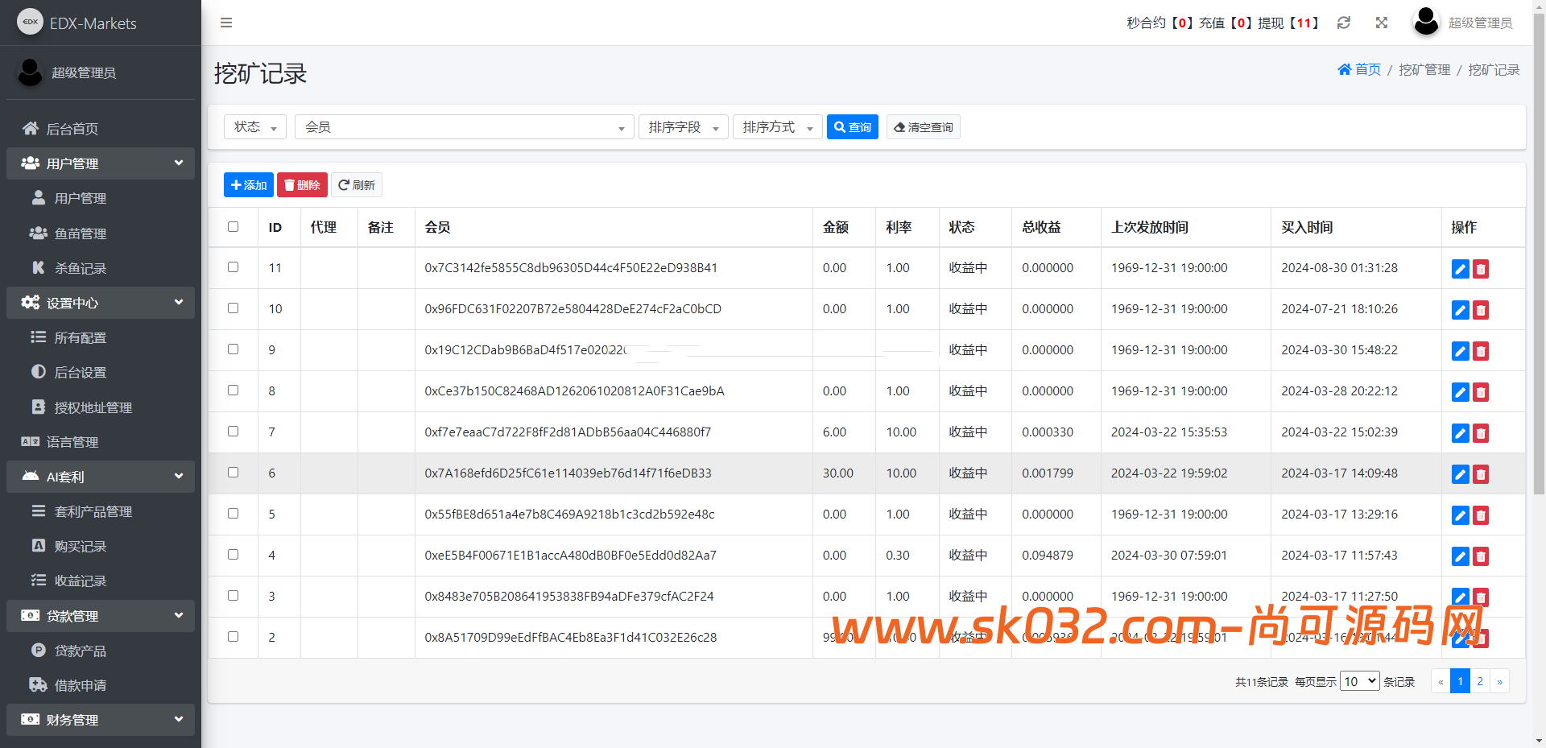
Task: Tick the checkbox beside record ID 3
Action: [x=233, y=595]
